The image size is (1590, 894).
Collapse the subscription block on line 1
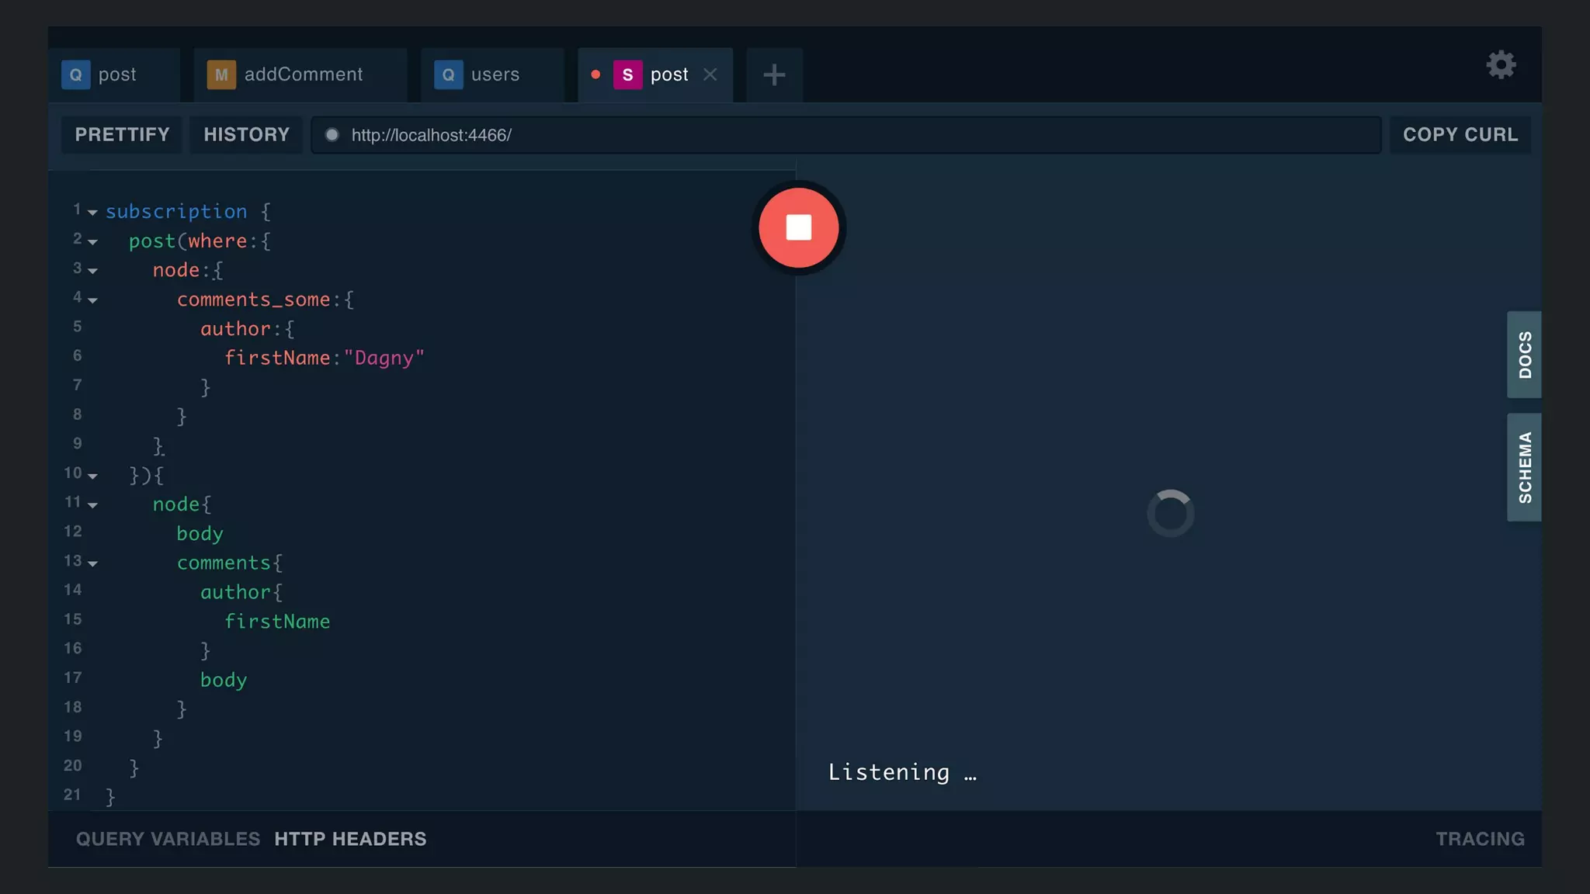pyautogui.click(x=92, y=213)
